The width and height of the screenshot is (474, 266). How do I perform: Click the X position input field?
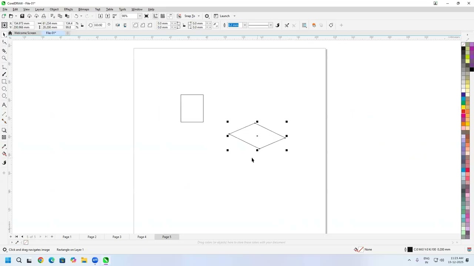(x=24, y=23)
